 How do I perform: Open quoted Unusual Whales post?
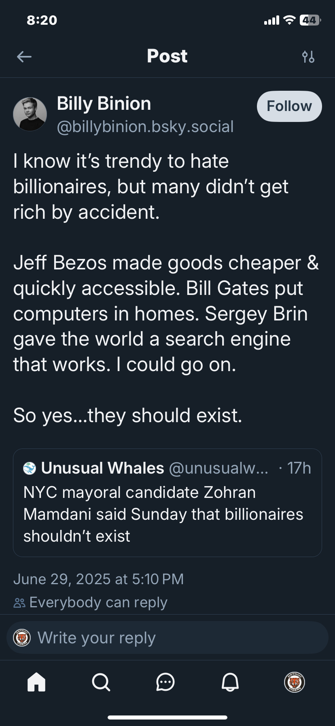click(167, 515)
